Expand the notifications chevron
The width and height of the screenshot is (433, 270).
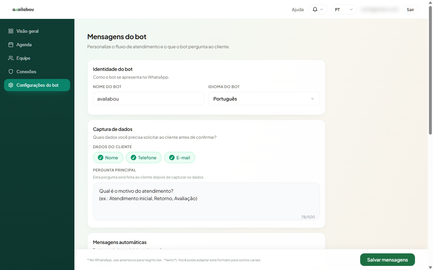[321, 9]
